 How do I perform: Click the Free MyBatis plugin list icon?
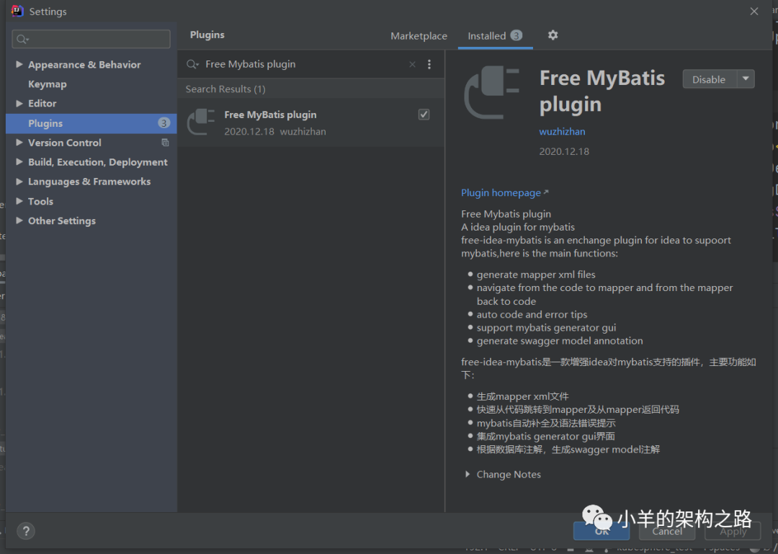click(201, 122)
